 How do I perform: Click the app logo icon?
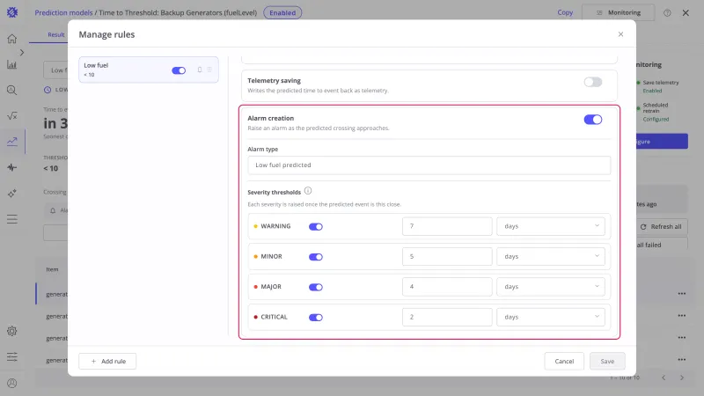(12, 12)
